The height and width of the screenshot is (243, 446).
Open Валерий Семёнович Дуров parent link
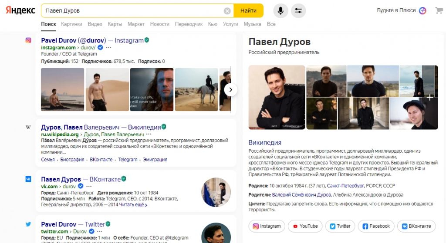pyautogui.click(x=301, y=195)
